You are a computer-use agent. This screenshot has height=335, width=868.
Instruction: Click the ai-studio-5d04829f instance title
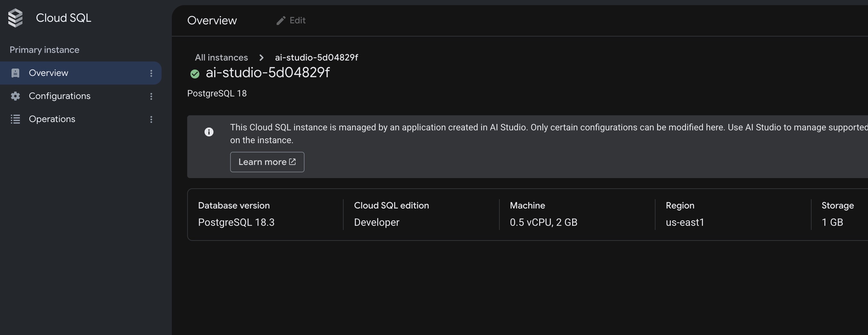tap(268, 73)
